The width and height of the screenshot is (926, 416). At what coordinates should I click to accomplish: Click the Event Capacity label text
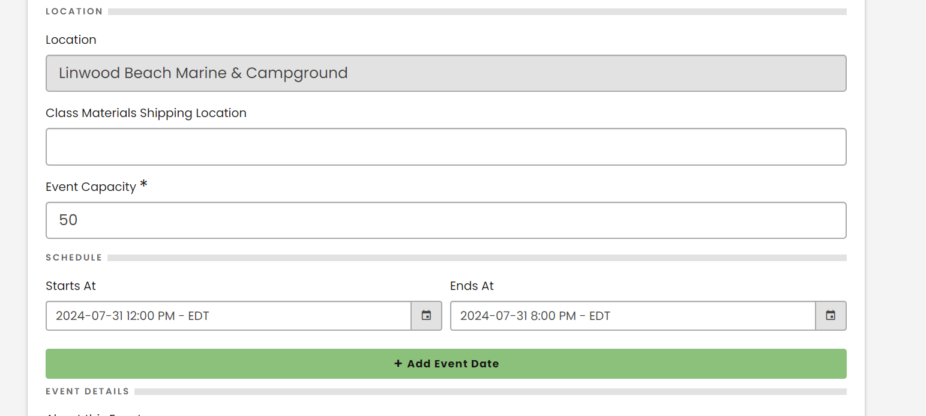coord(91,187)
